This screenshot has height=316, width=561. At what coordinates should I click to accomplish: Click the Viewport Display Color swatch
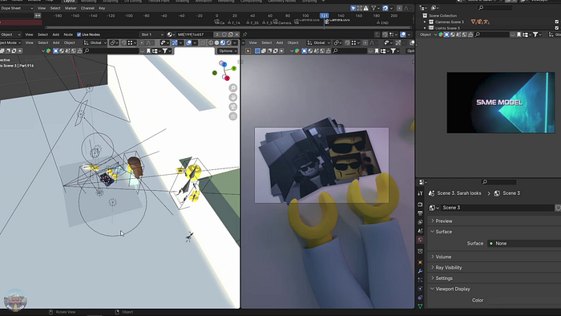point(524,300)
